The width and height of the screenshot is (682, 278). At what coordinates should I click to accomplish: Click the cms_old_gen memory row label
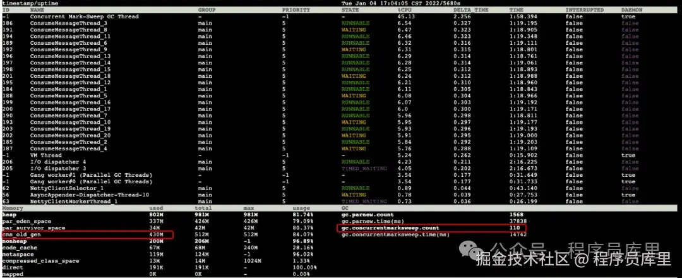coord(21,234)
